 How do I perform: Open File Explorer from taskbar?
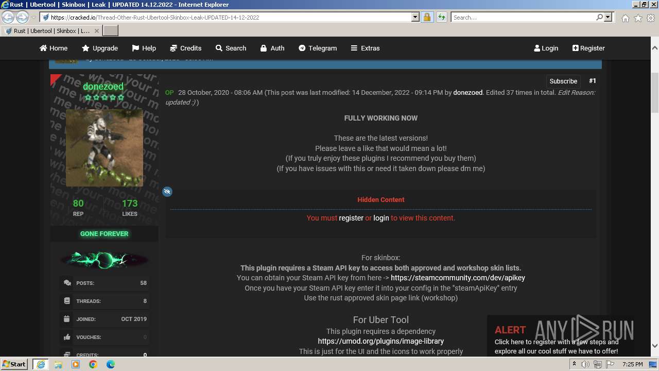tap(58, 364)
